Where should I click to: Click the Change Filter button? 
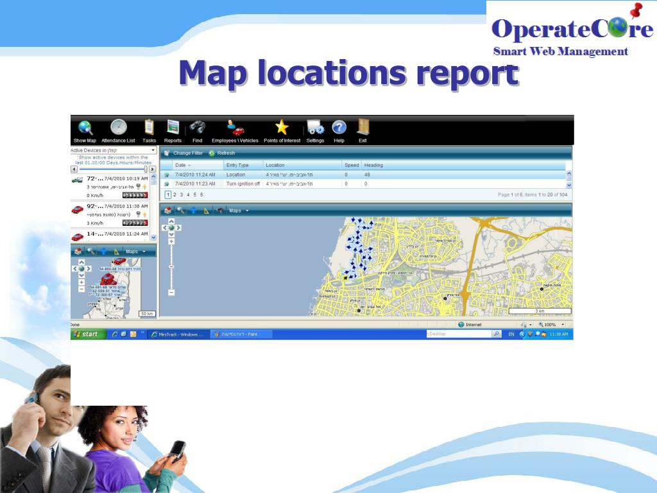tap(183, 153)
